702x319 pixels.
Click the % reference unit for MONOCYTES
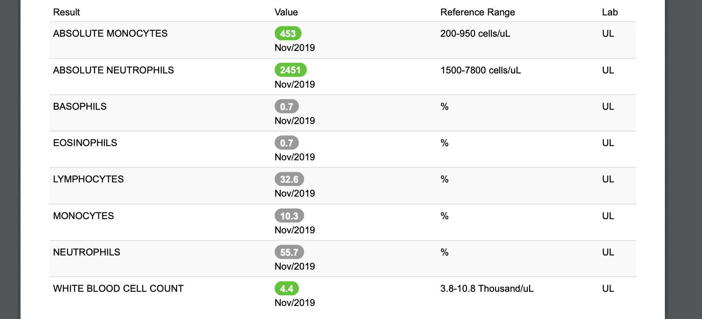coord(445,216)
